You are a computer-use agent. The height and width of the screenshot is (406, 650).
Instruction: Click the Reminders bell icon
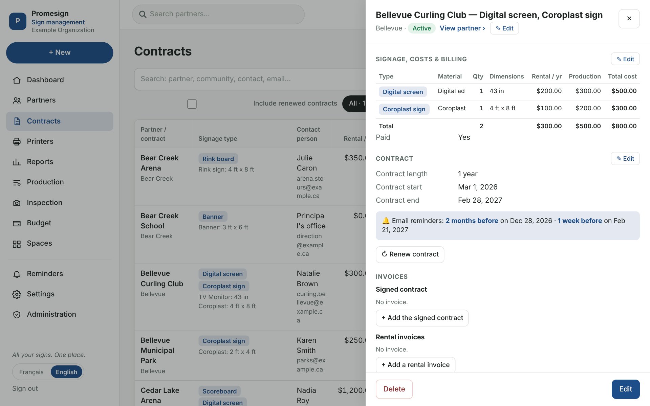(x=17, y=274)
